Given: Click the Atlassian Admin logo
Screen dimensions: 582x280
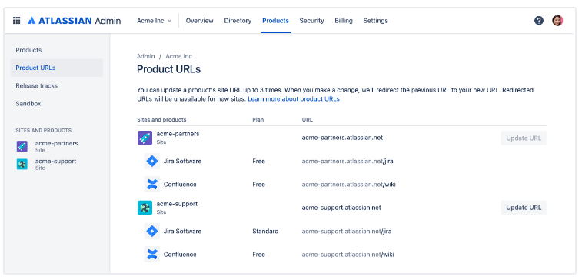Looking at the screenshot, I should (75, 21).
